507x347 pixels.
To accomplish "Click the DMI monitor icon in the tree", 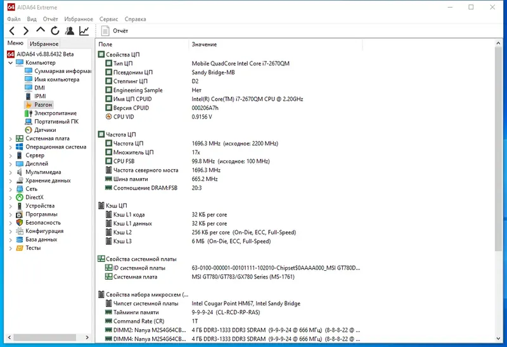I will point(29,88).
